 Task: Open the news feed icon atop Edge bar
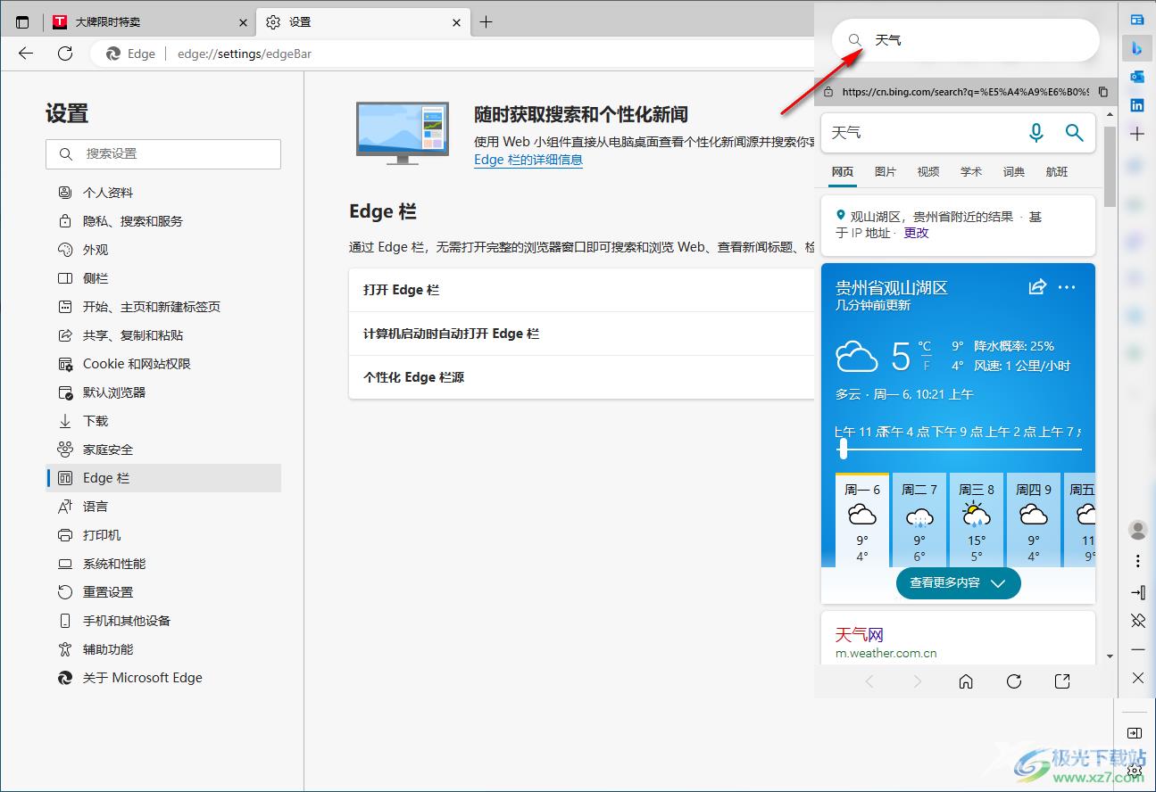coord(1137,20)
